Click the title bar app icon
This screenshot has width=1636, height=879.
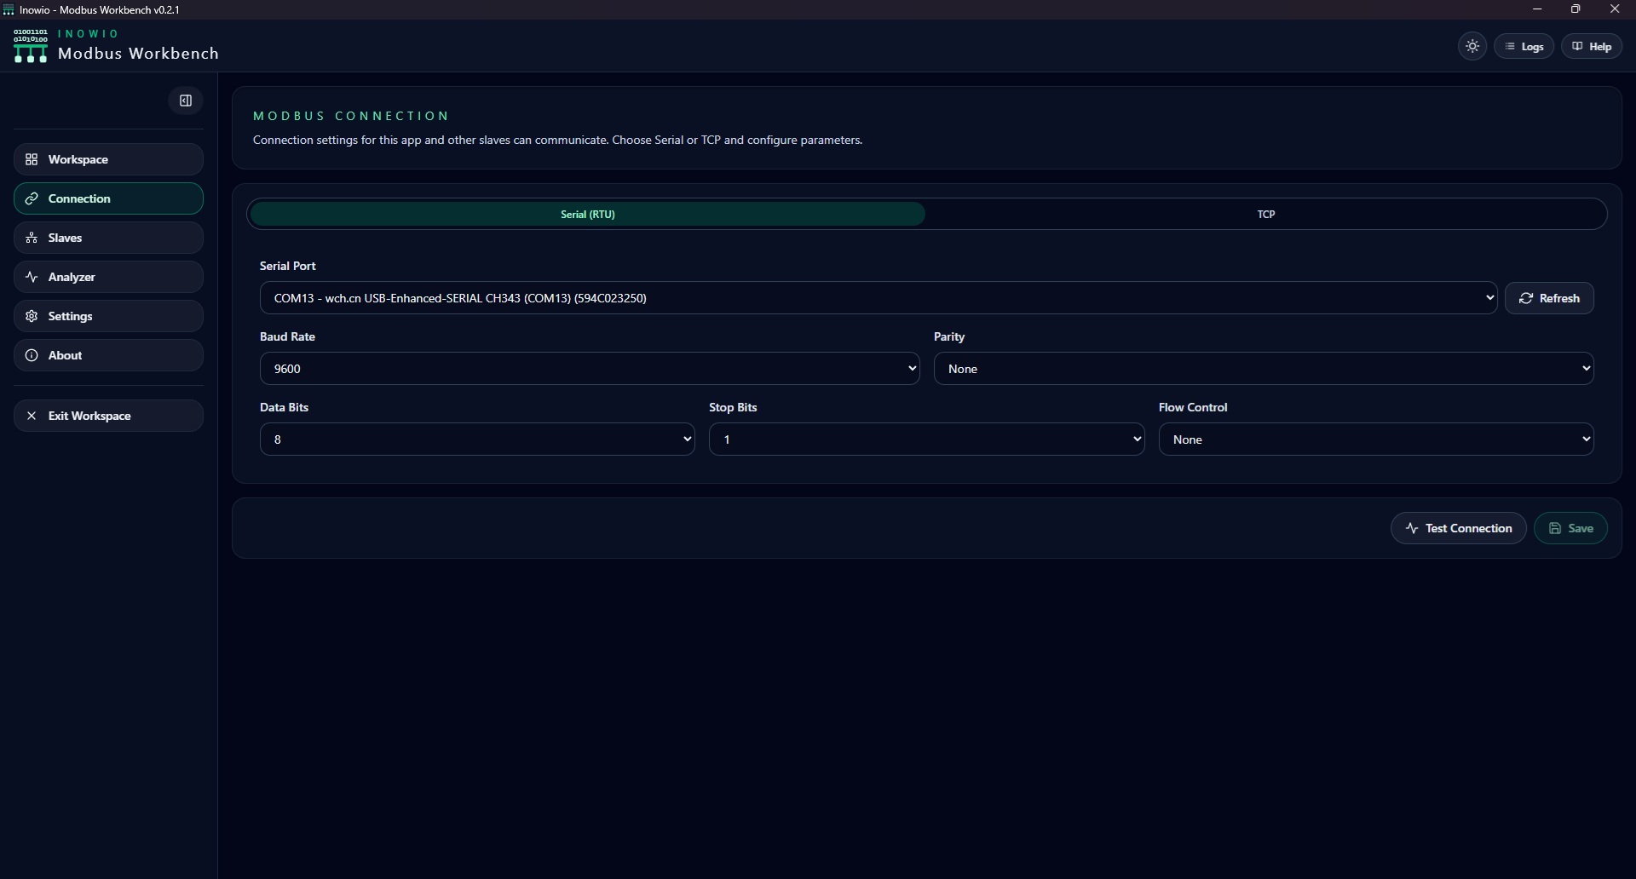point(9,10)
